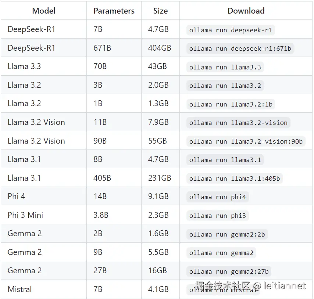
Task: Click the Llama 3.3 model name
Action: 24,66
